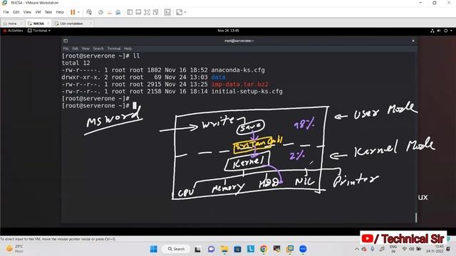This screenshot has width=456, height=256.
Task: Open the VMware Help menu
Action: point(60,12)
